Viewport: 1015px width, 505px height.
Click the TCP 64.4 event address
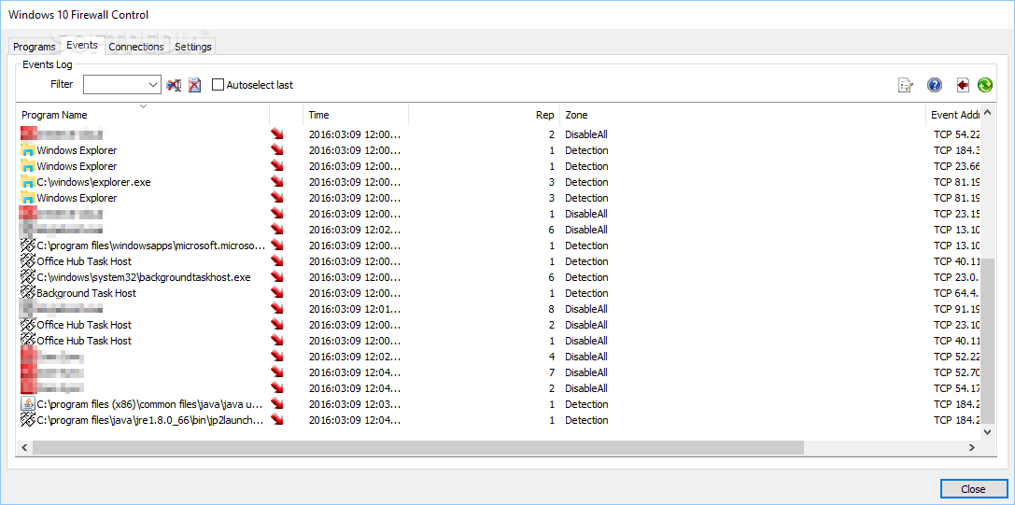pos(957,293)
